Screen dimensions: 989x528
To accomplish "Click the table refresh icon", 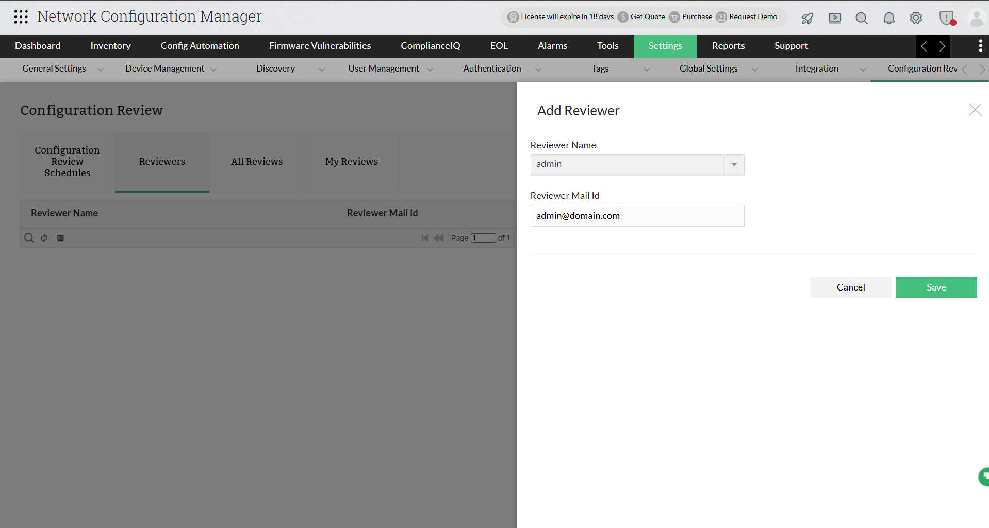I will click(x=44, y=238).
